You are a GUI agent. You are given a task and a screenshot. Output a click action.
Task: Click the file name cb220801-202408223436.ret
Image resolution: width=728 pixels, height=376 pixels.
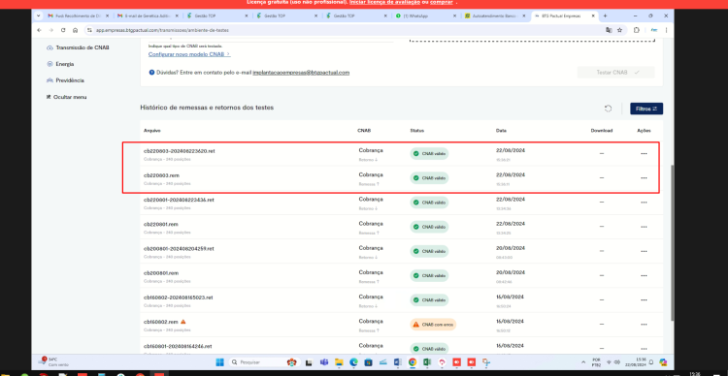pos(179,200)
